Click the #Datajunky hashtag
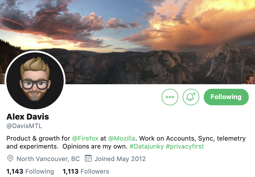This screenshot has height=177, width=255. (147, 147)
